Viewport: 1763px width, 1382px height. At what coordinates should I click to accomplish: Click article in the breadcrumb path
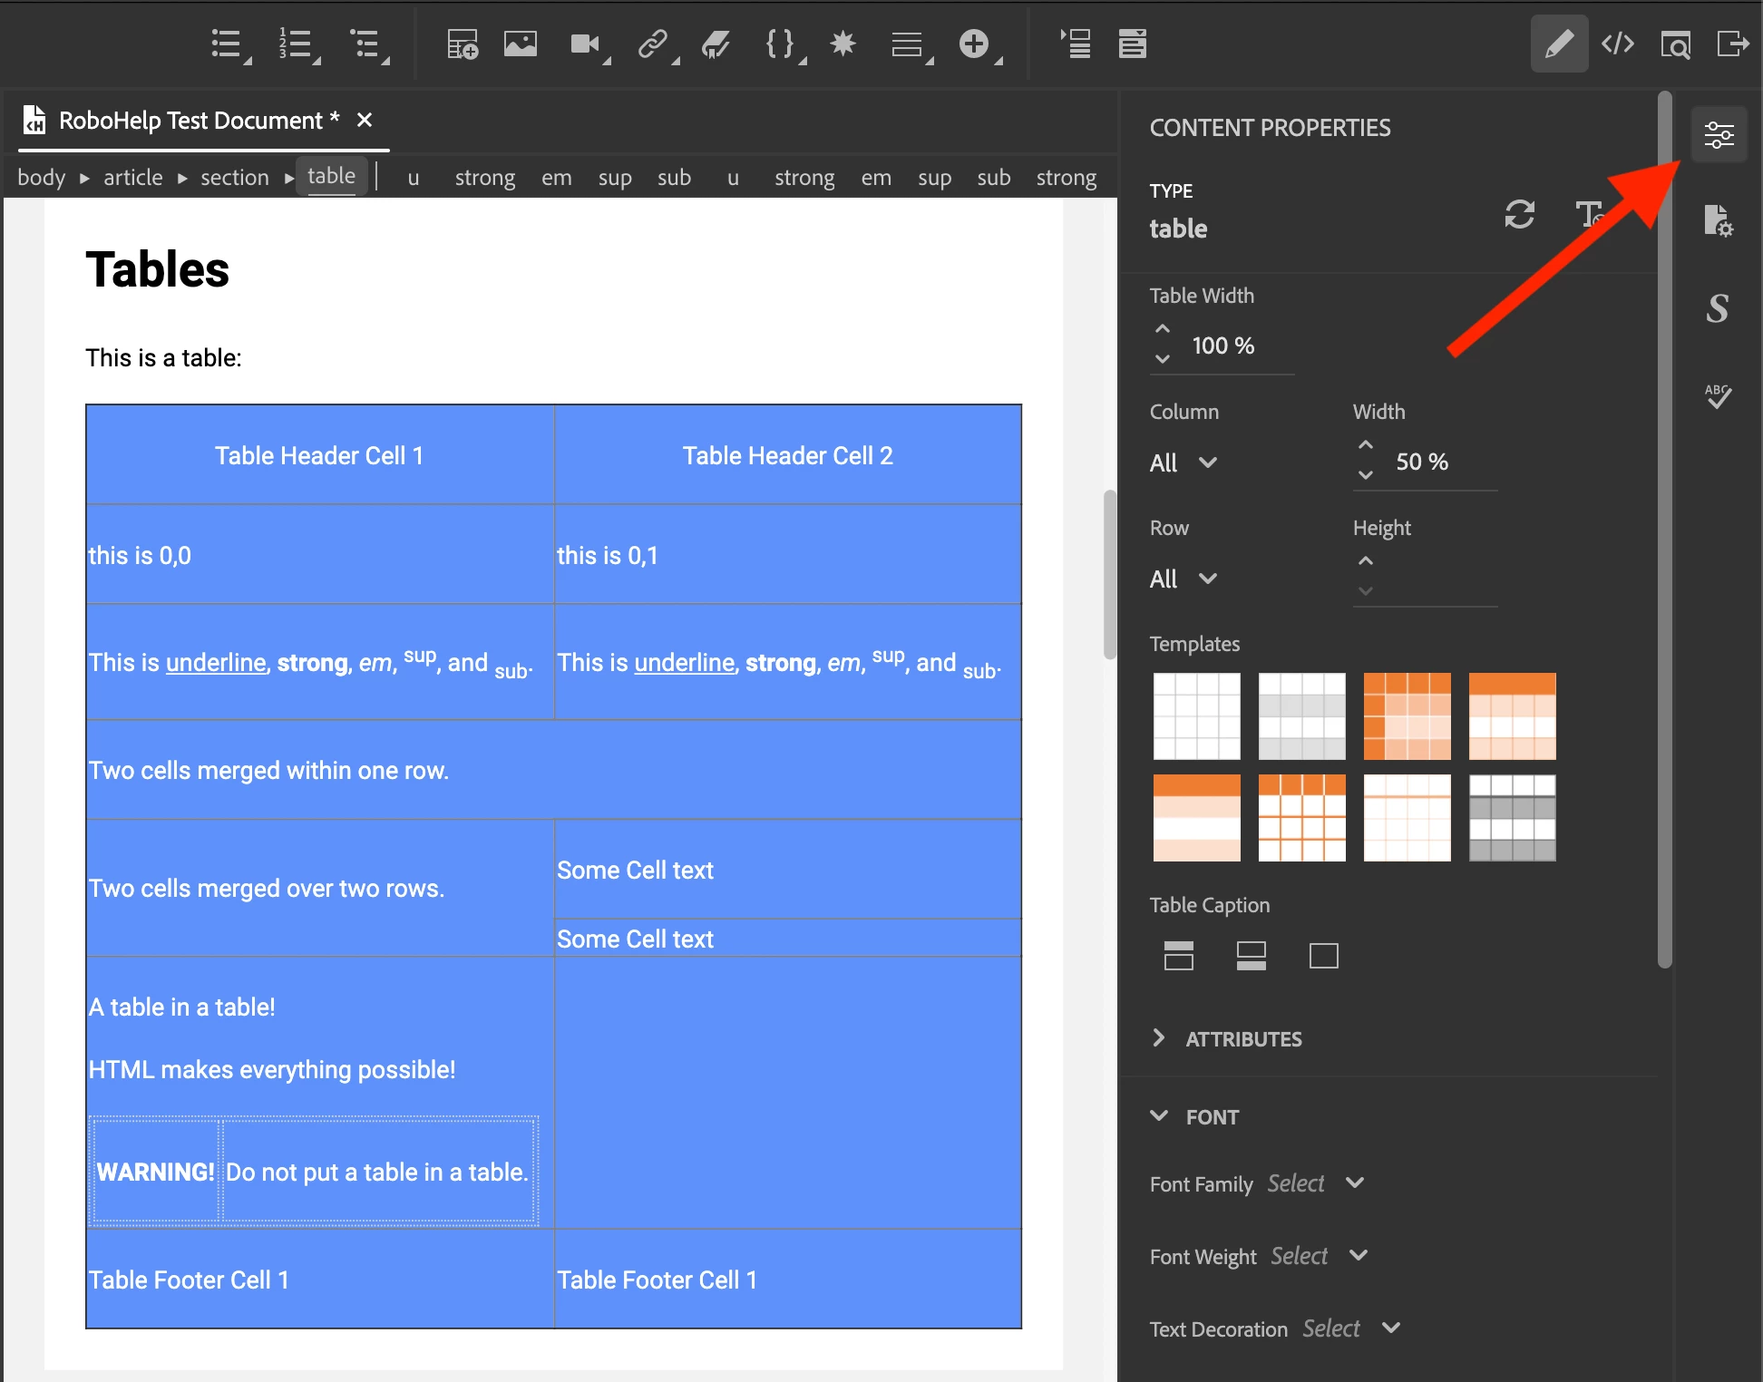coord(132,177)
